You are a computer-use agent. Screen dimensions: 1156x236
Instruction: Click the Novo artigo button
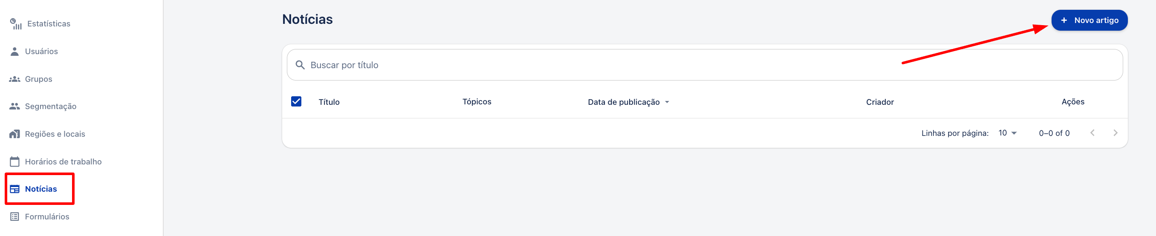point(1089,20)
